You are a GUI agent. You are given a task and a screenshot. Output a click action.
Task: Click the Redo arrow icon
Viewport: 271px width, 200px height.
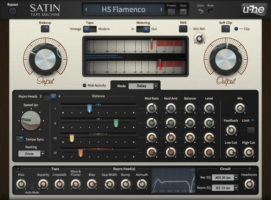(210, 11)
